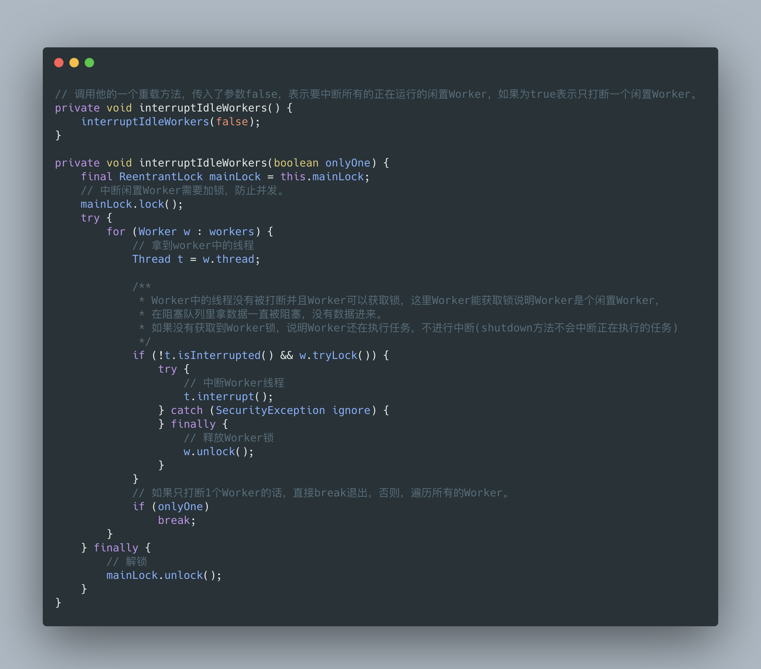Select comment line starting '* 在阻塞队列里拿数据'
This screenshot has width=761, height=669.
(261, 314)
